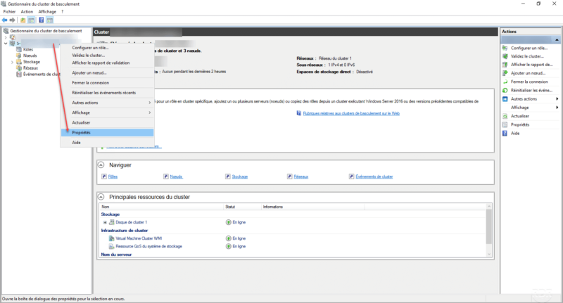Click Fermer la connexion icon in Actions pane
The height and width of the screenshot is (303, 563).
tap(505, 82)
